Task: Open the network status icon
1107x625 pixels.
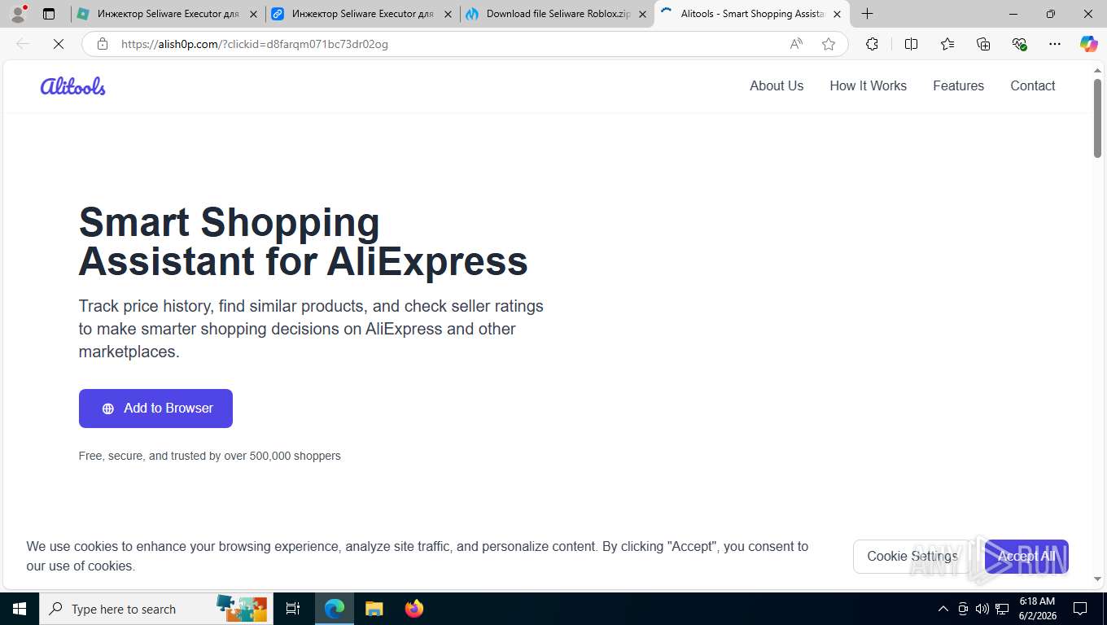Action: coord(1002,609)
